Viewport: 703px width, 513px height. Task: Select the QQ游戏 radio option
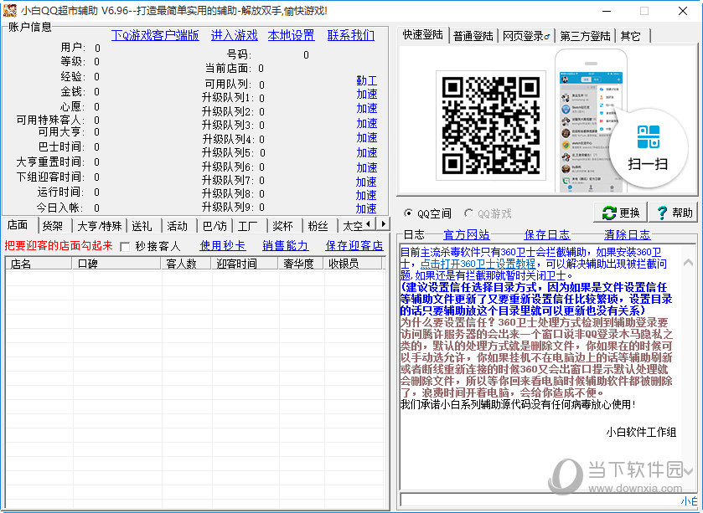click(469, 213)
